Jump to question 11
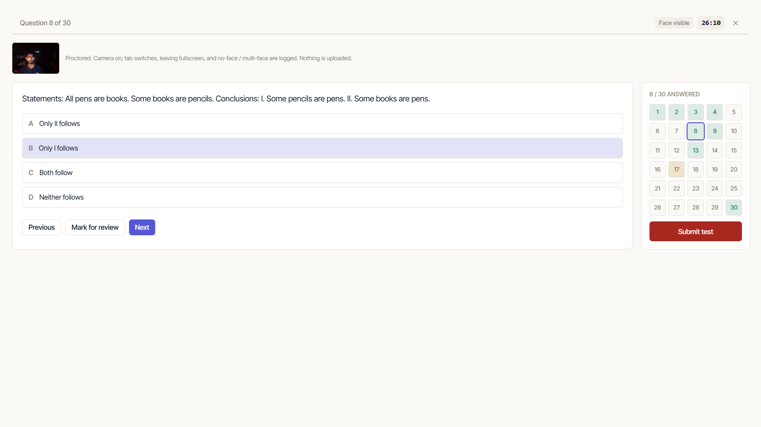761x427 pixels. (657, 151)
